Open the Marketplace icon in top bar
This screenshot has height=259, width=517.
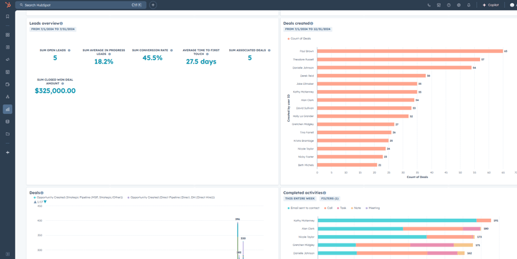coord(439,5)
